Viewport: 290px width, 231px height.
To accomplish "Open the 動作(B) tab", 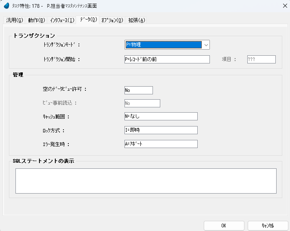I will tap(36, 20).
